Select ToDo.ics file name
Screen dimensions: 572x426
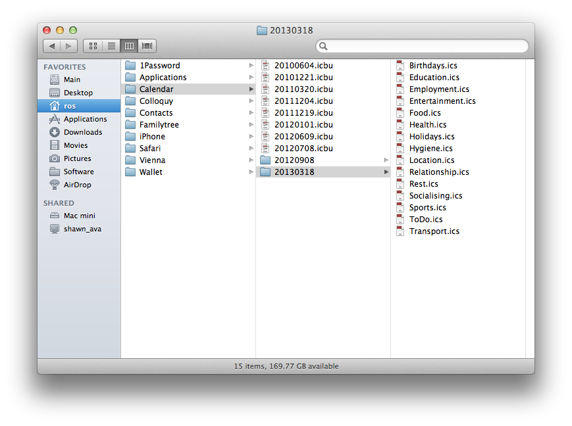point(426,220)
